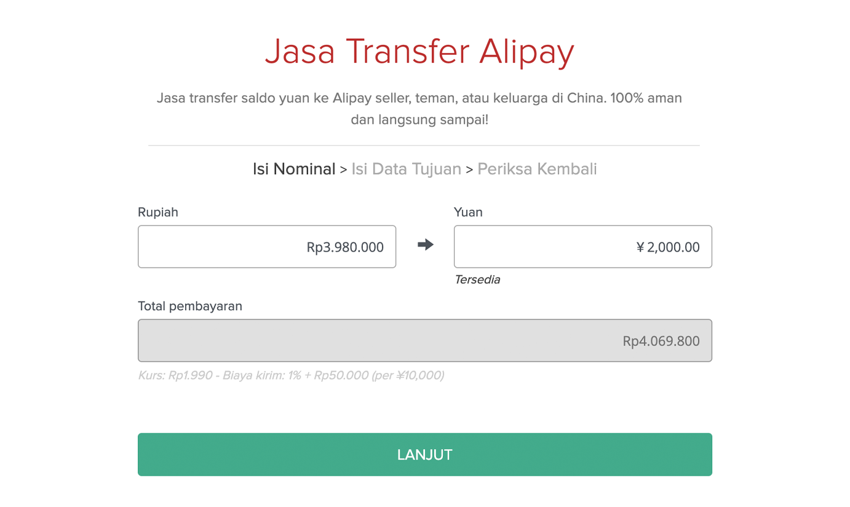
Task: Select the Isi Nominal step
Action: coord(294,169)
